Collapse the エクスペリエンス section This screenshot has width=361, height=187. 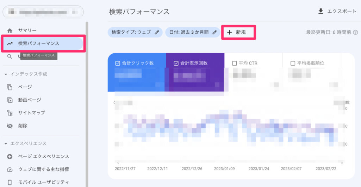[6, 143]
